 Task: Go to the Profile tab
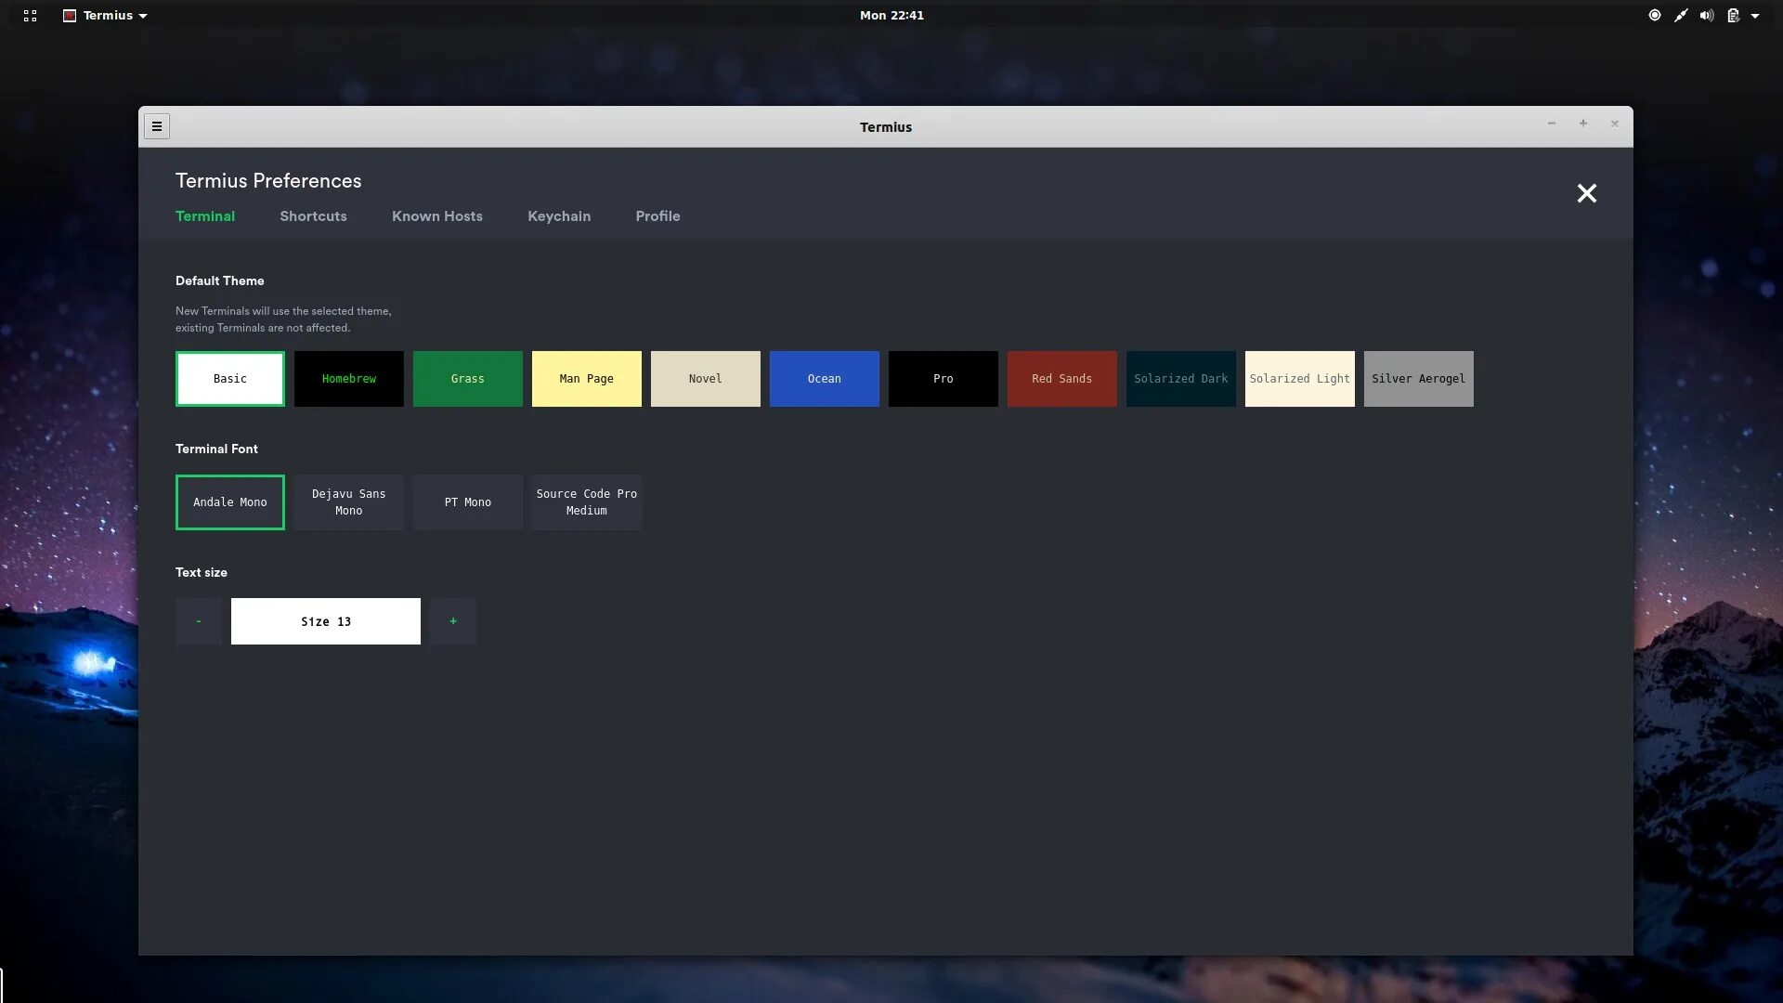pyautogui.click(x=657, y=216)
